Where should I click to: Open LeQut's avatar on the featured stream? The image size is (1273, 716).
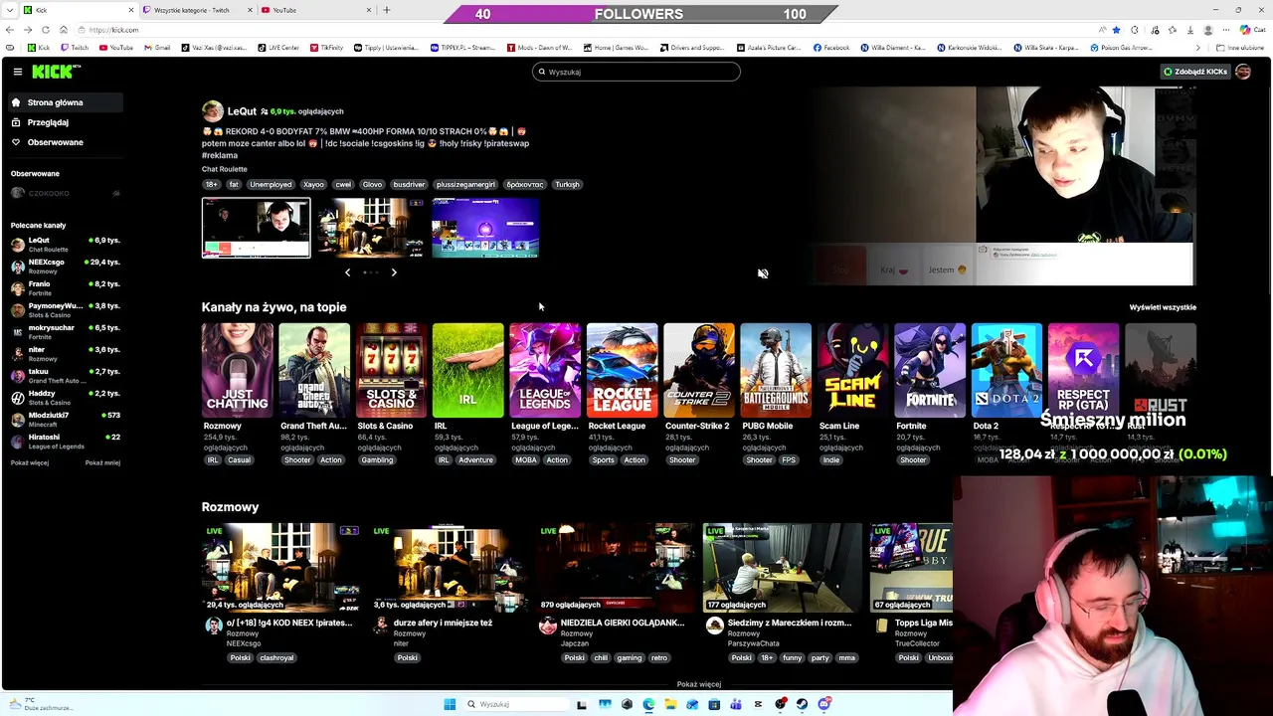(213, 111)
